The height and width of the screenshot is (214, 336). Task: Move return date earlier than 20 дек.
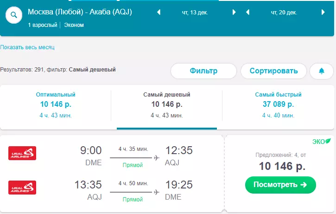pyautogui.click(x=248, y=12)
